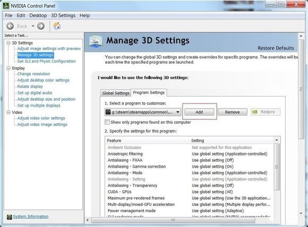Select Antialiasing - Transparency row

(x=190, y=186)
